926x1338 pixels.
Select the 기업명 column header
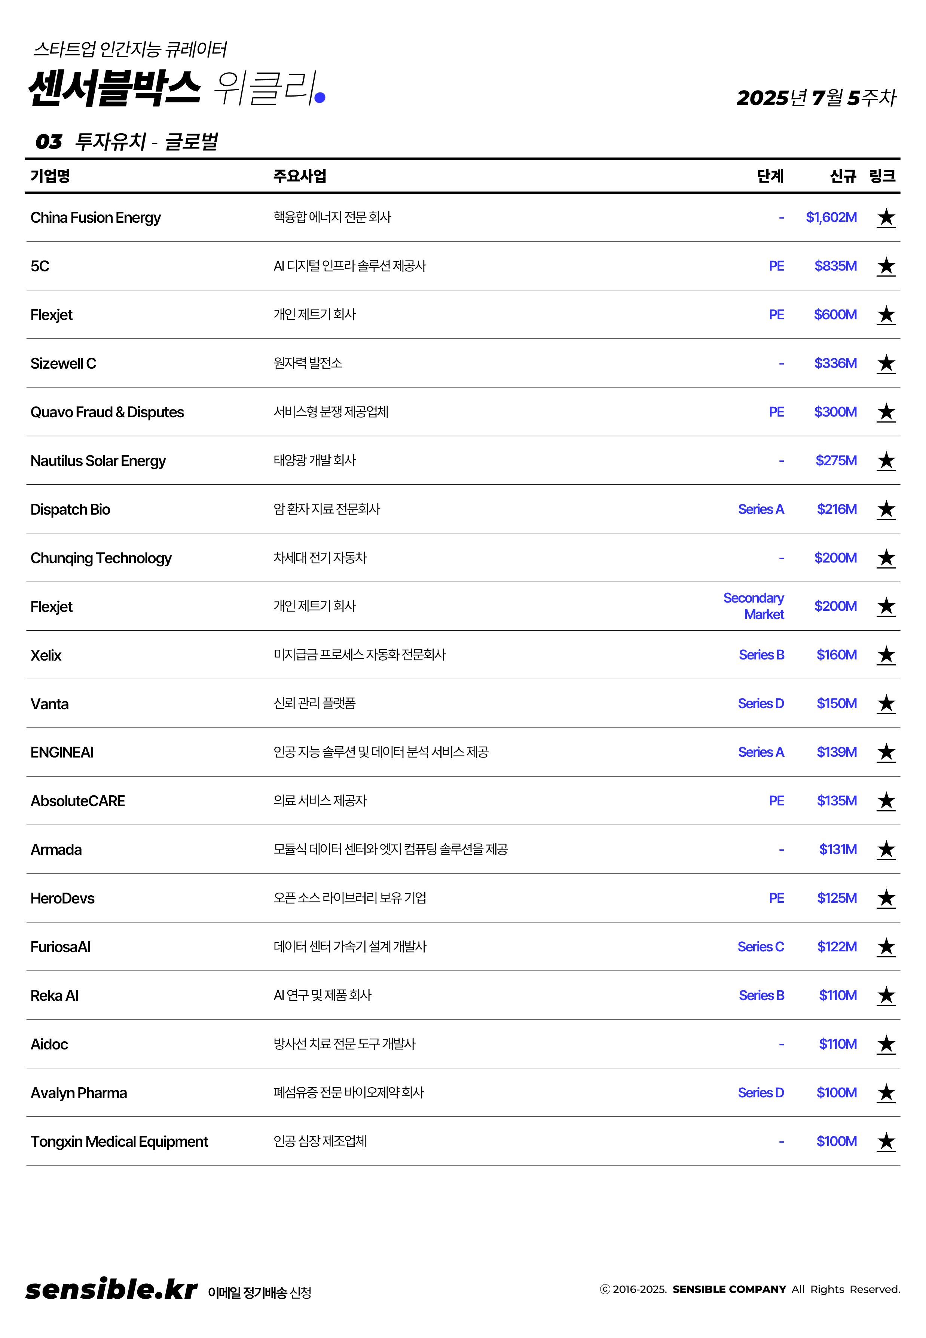(51, 176)
